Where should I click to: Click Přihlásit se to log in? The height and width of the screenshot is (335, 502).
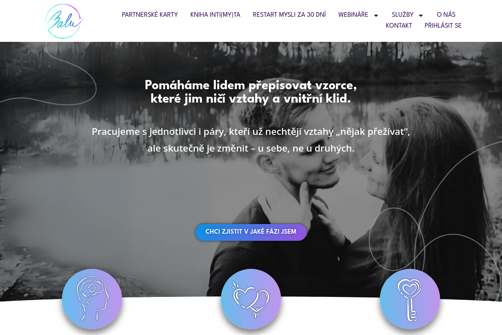(x=443, y=26)
